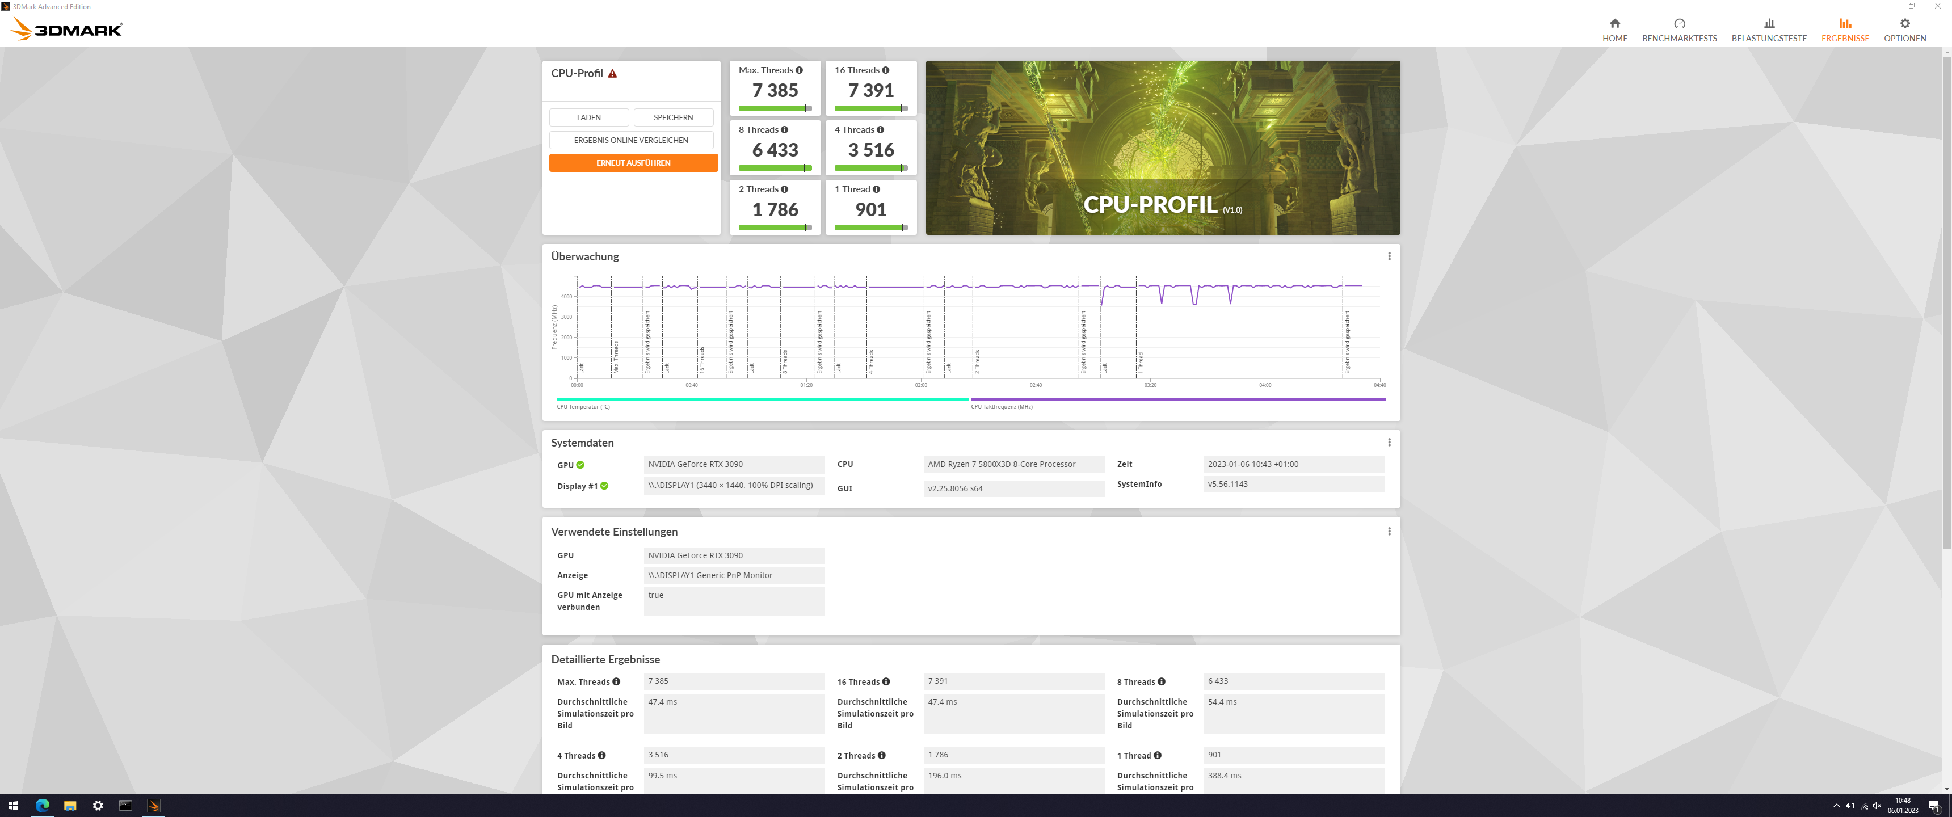
Task: Click info icon next to 16 Threads score
Action: [885, 70]
